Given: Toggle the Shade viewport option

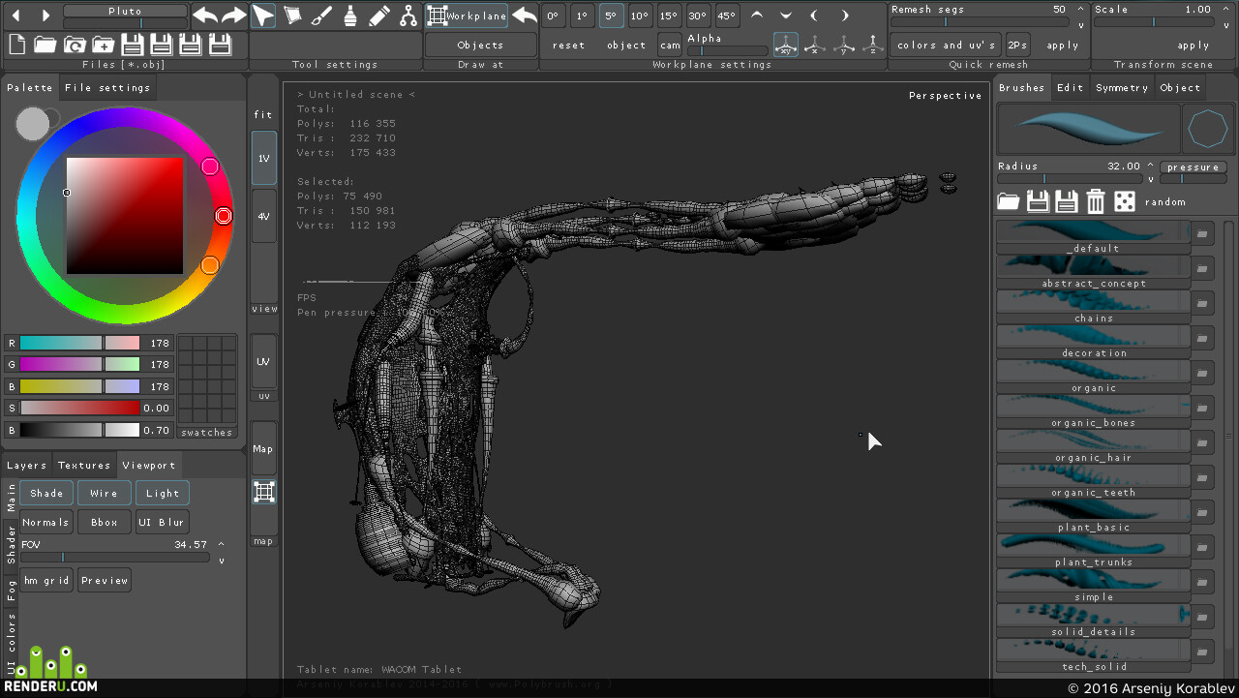Looking at the screenshot, I should click(46, 494).
